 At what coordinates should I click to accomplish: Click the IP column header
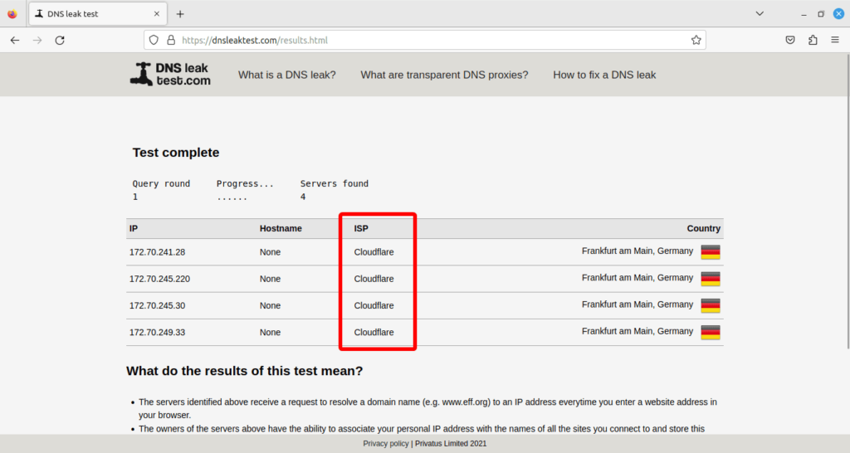pyautogui.click(x=134, y=229)
